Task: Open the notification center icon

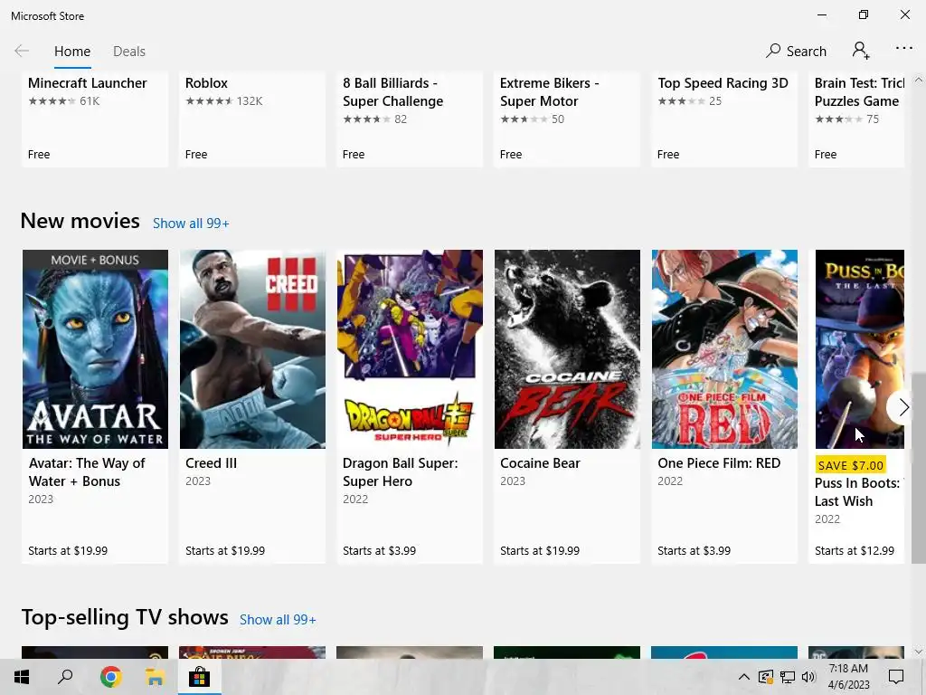Action: (896, 677)
